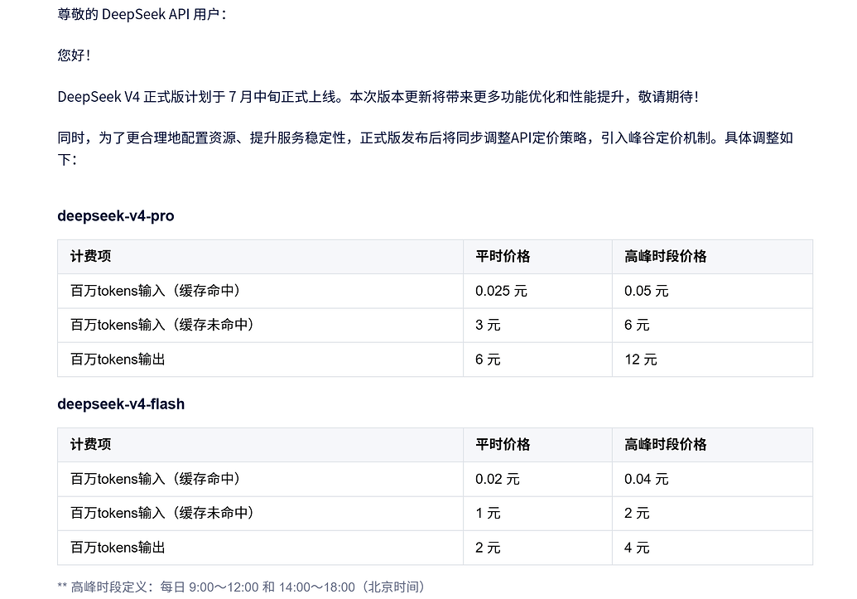Screen dimensions: 857x599
Task: Click the deepseek-v4-pro heading
Action: (x=116, y=216)
